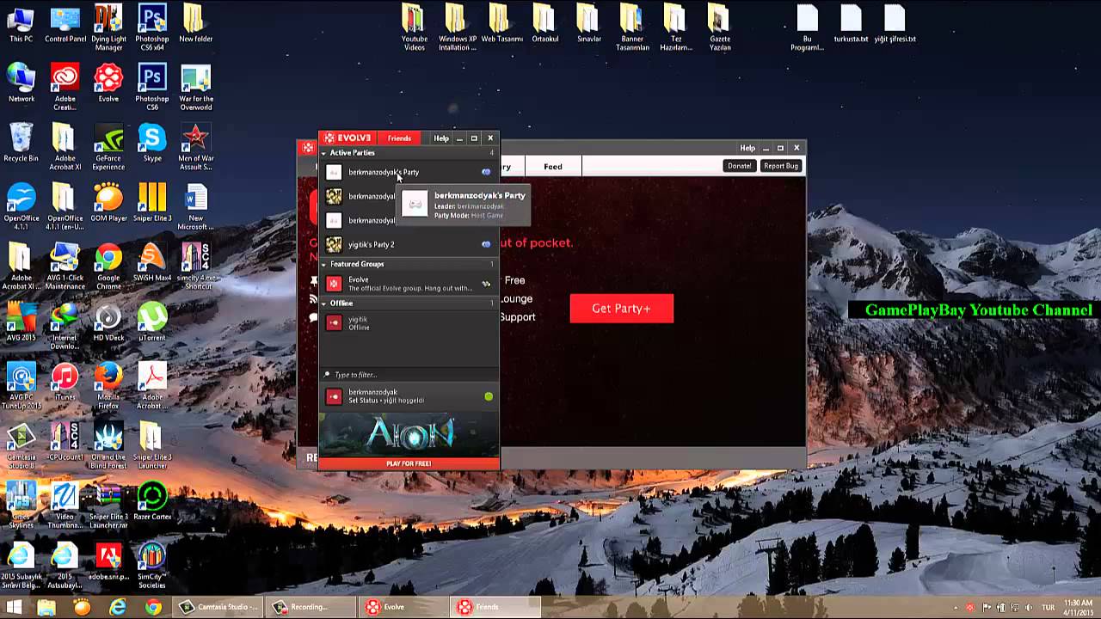Click the Windows Start button
1101x619 pixels.
14,607
